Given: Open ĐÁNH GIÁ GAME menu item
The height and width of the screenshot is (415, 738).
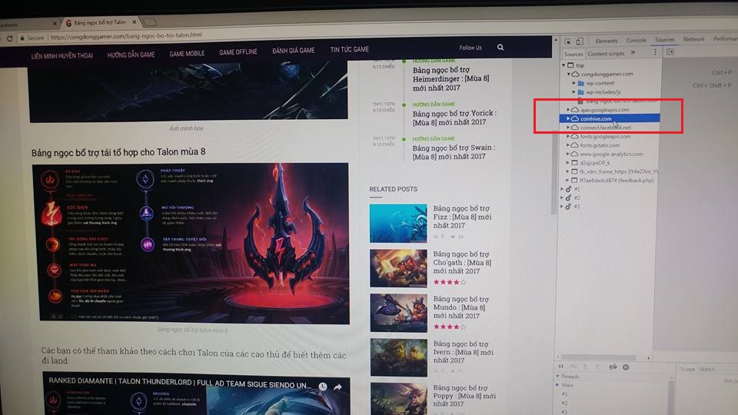Looking at the screenshot, I should (x=293, y=51).
